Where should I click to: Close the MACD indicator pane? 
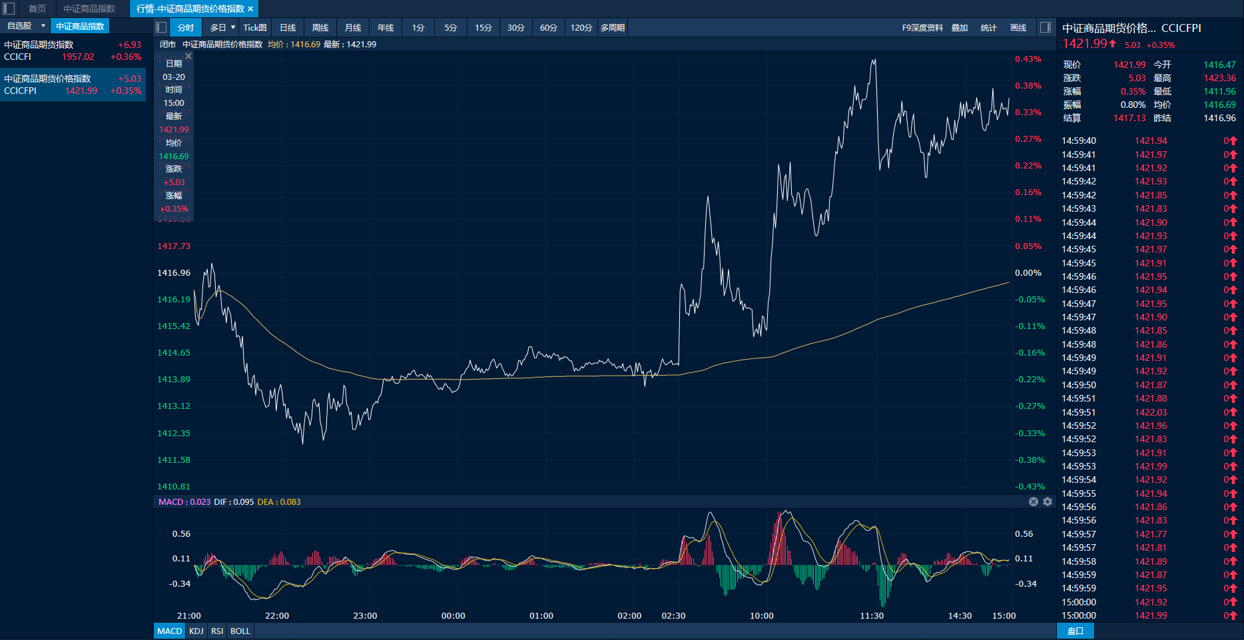click(1034, 501)
